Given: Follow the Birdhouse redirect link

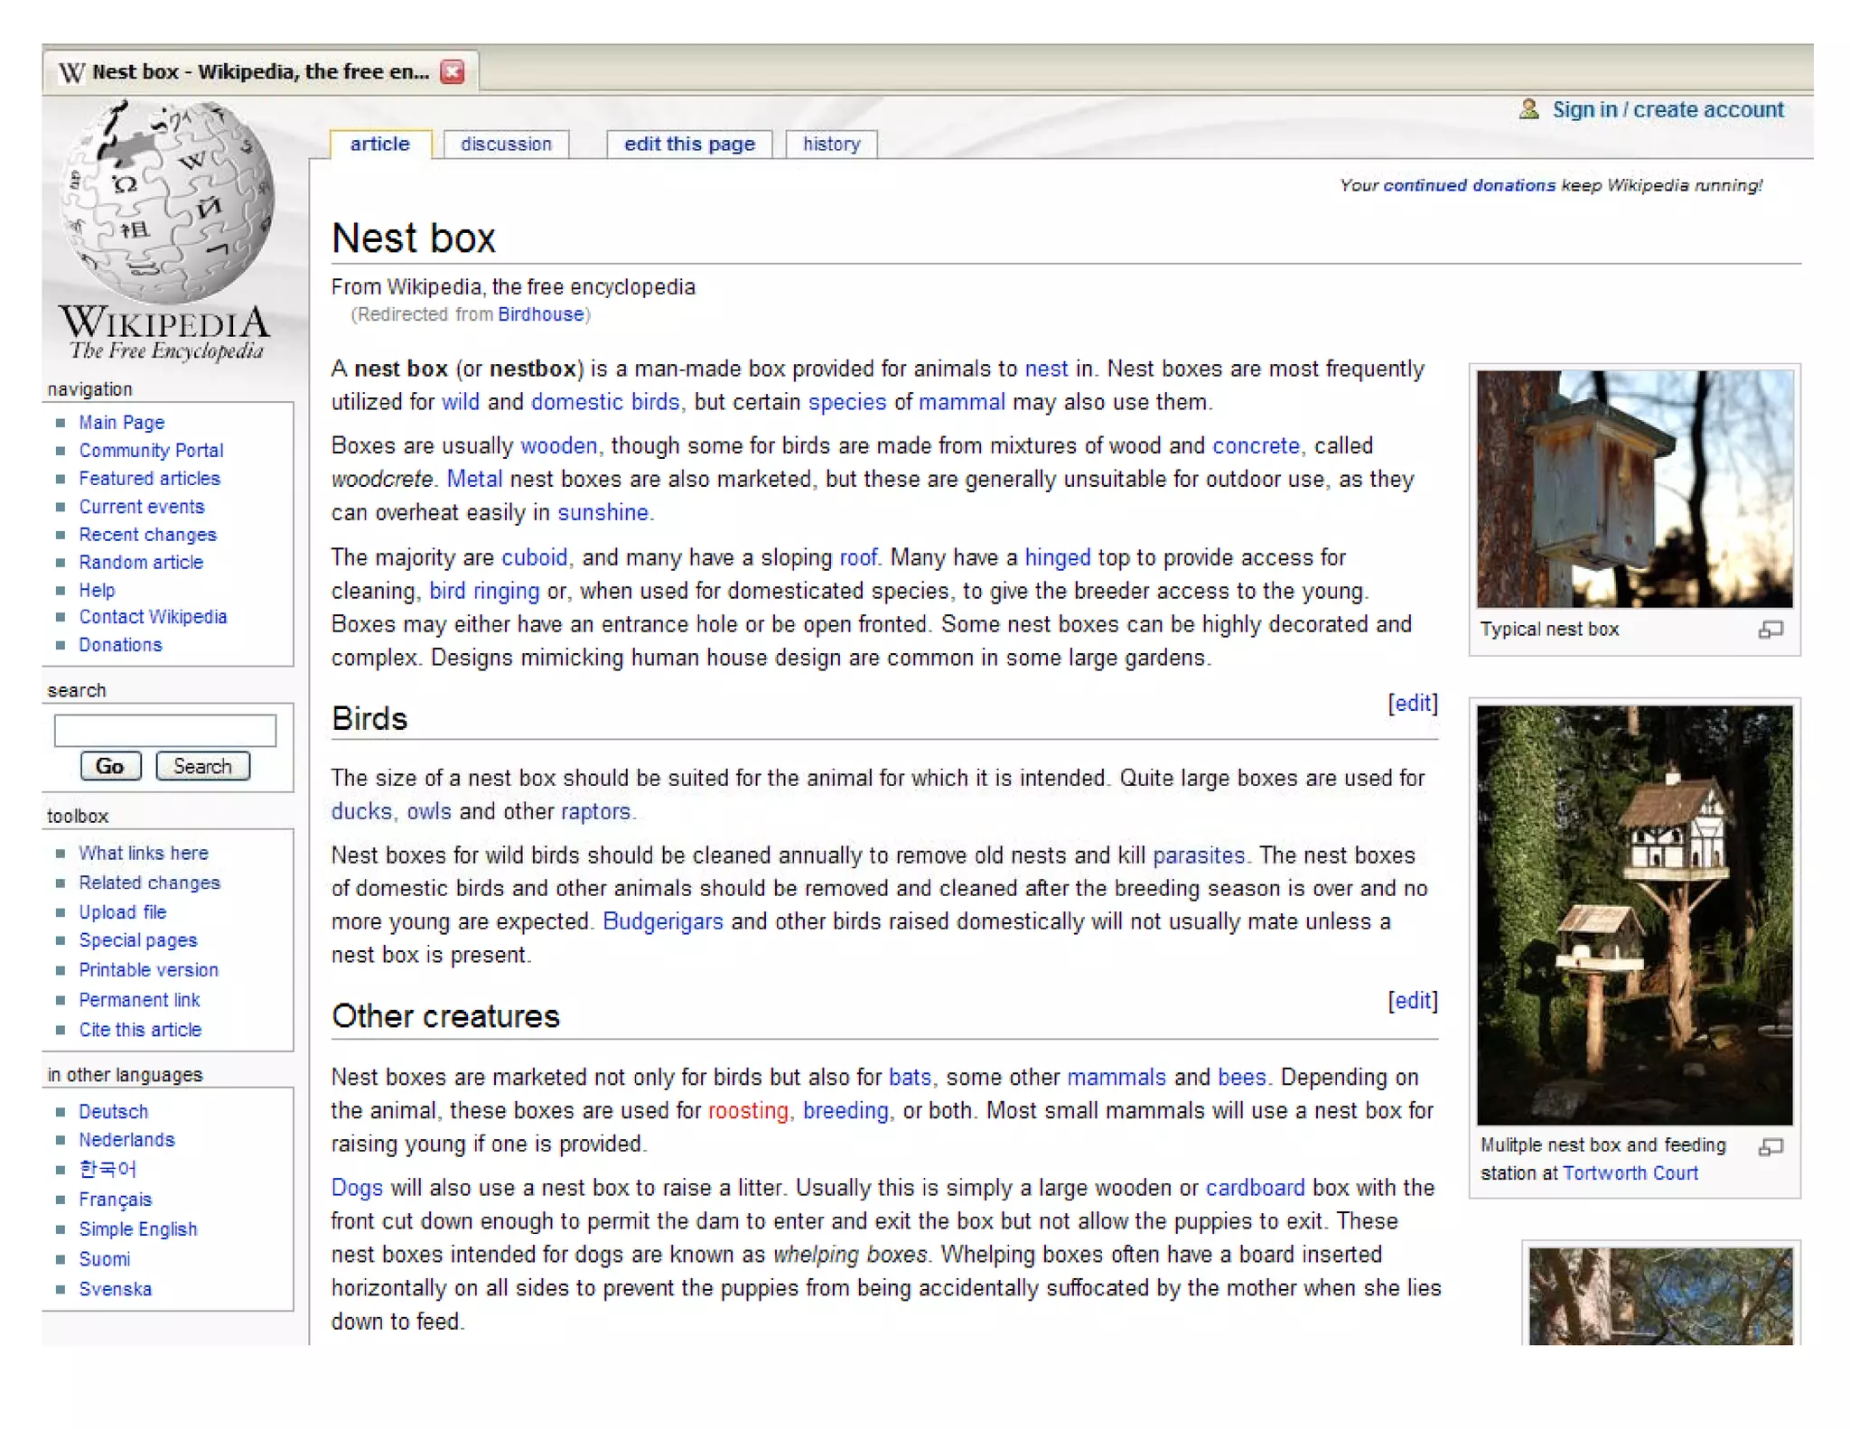Looking at the screenshot, I should pyautogui.click(x=540, y=314).
